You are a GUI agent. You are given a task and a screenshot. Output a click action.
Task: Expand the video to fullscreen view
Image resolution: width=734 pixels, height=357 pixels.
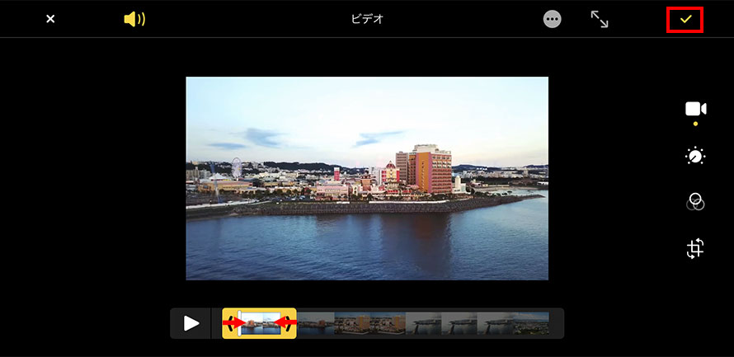600,19
